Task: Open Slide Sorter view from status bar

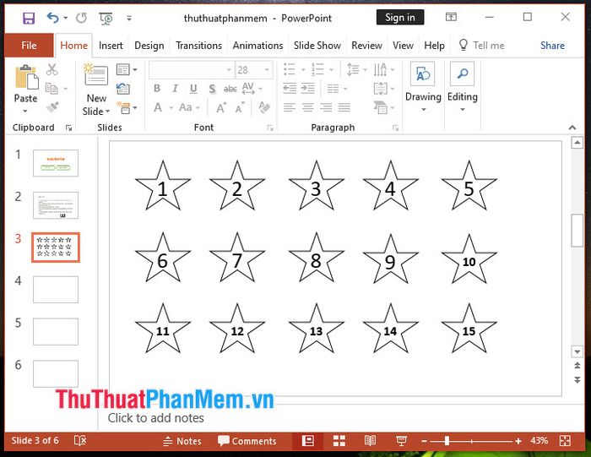Action: (339, 441)
